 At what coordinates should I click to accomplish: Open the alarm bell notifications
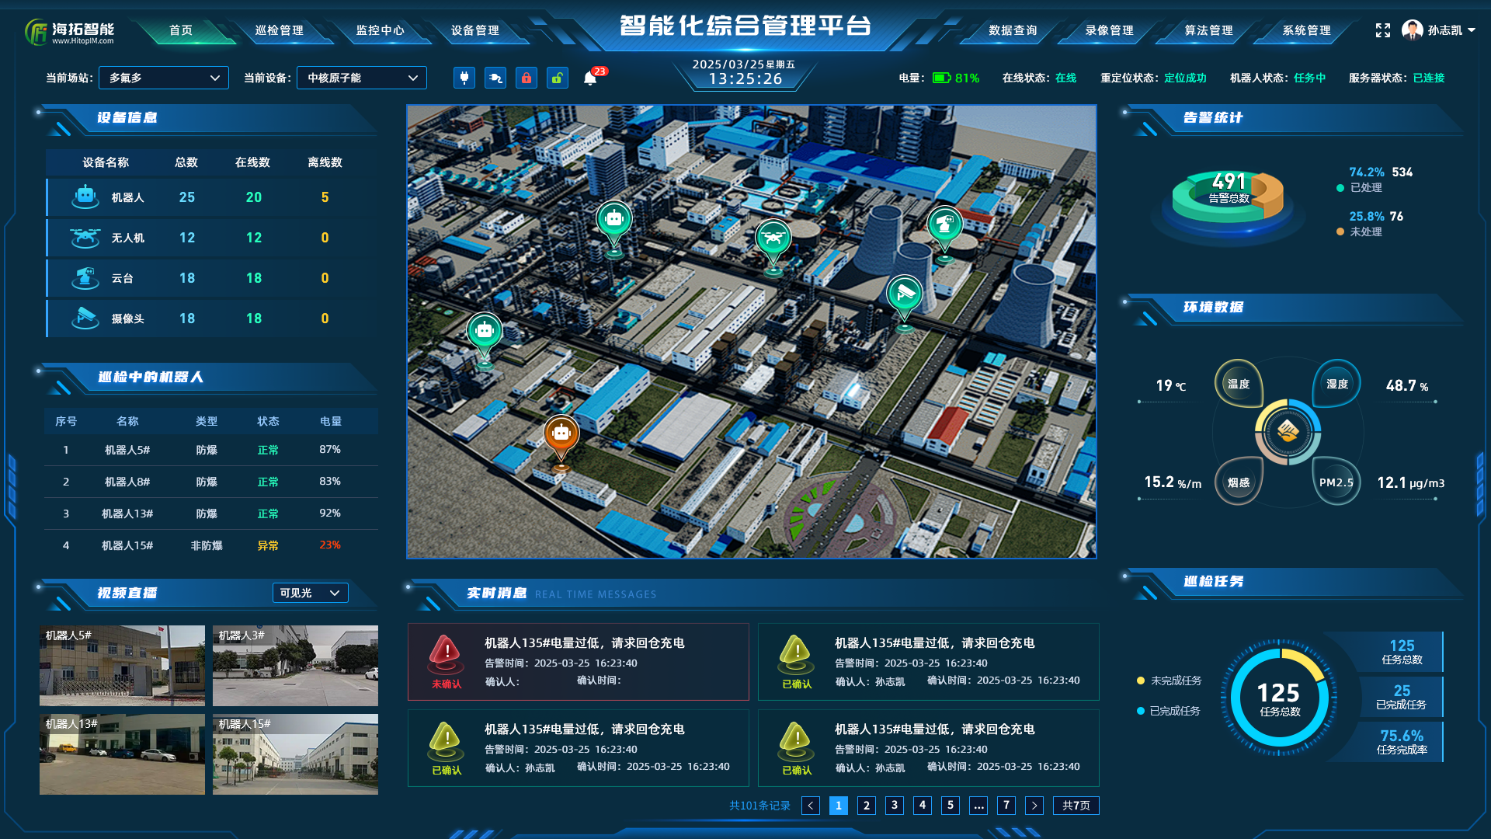[590, 78]
